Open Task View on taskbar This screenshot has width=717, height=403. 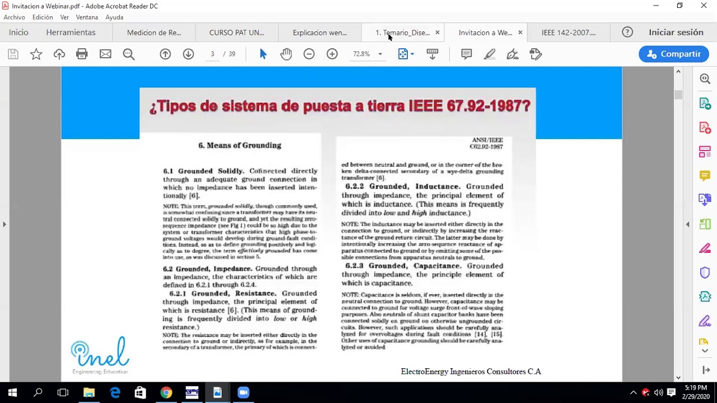click(x=63, y=392)
